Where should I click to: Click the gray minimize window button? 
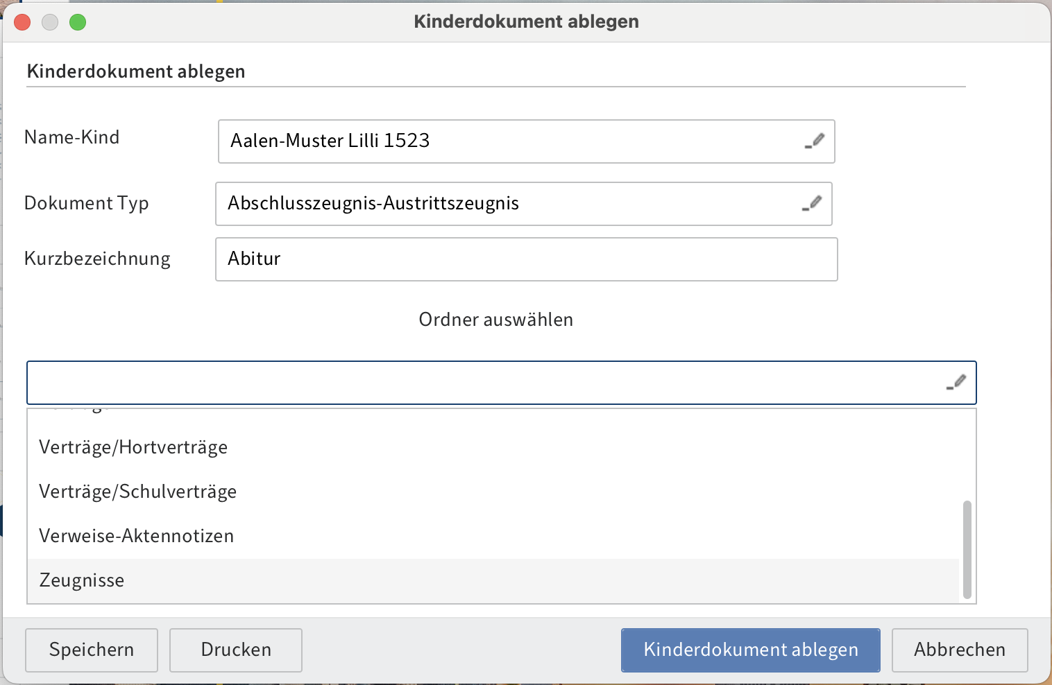50,22
